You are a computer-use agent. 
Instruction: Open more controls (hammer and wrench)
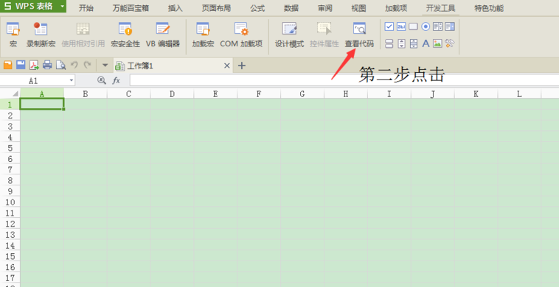[x=450, y=43]
